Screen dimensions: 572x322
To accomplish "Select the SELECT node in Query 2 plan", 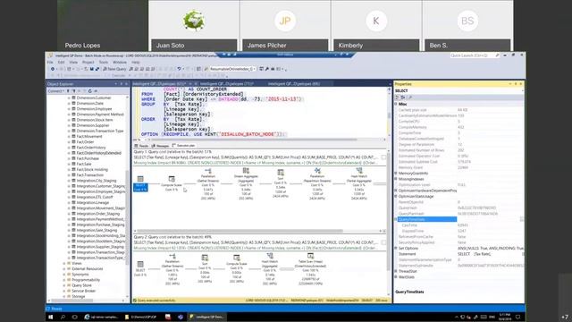I will (140, 268).
